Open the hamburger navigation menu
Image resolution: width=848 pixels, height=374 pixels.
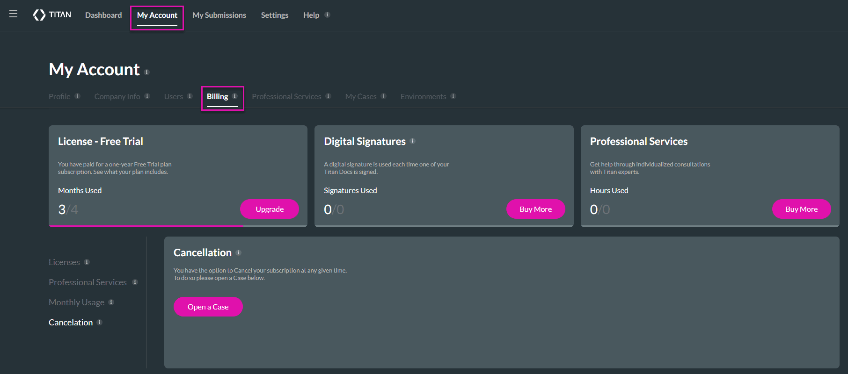pyautogui.click(x=13, y=14)
